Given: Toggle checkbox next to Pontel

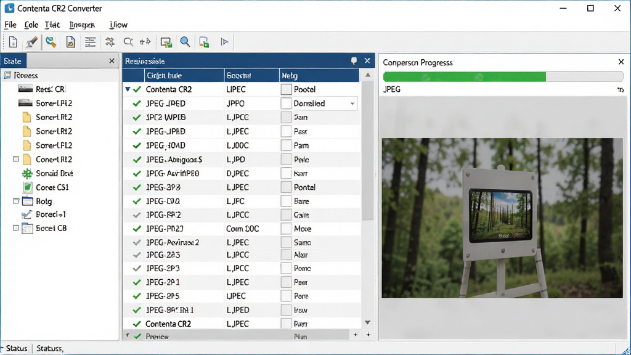Looking at the screenshot, I should tap(286, 187).
